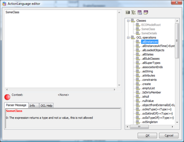Screen dimensions: 184x142
Task: Click the purple OCL icon with blue box
Action: pyautogui.click(x=140, y=12)
